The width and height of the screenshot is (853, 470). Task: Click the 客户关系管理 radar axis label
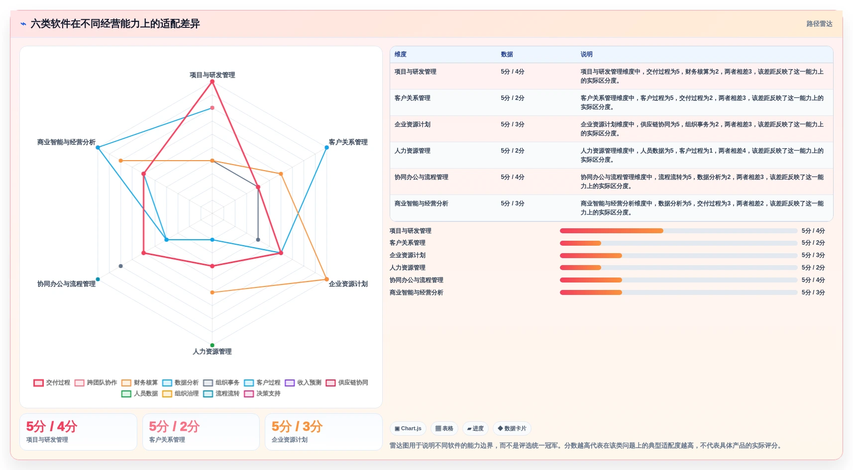(348, 142)
